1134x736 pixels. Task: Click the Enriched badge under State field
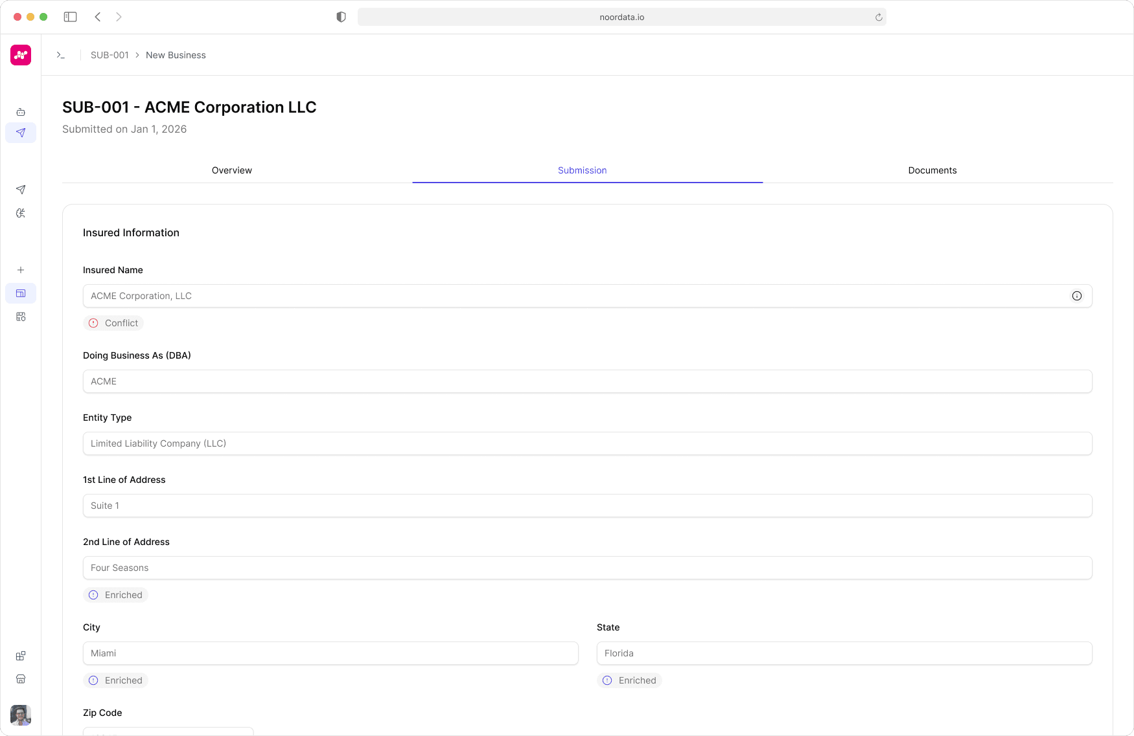629,680
